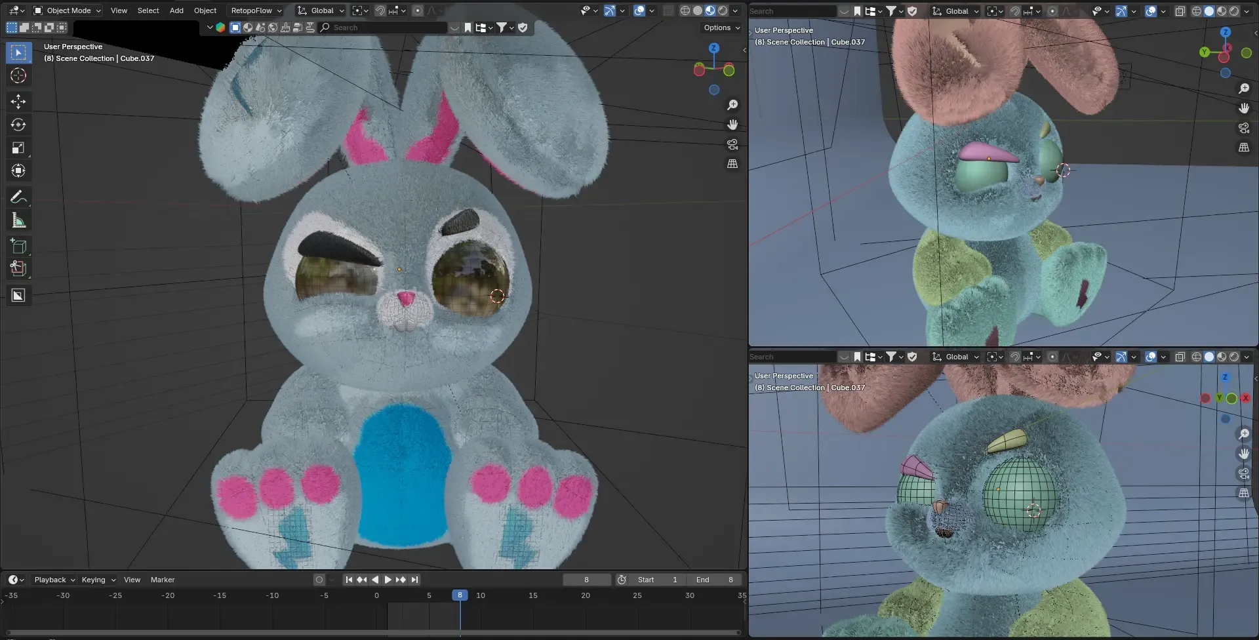Click the bookmark icon in asset shelf bar
The image size is (1259, 640).
(468, 28)
